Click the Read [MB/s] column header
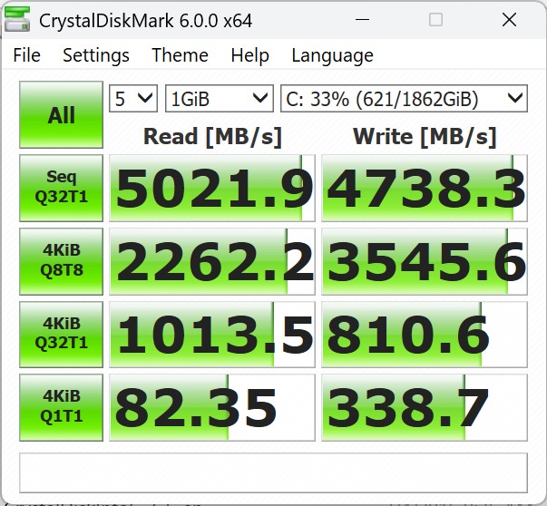 (x=212, y=136)
